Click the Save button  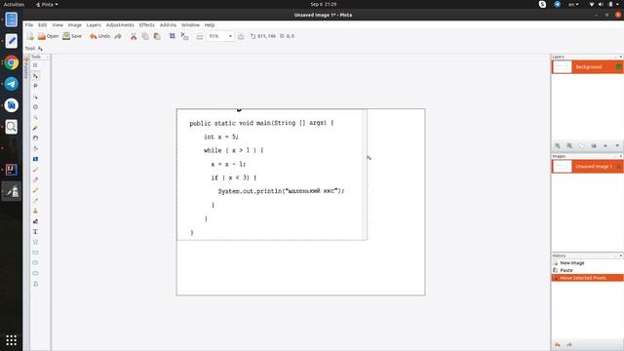pos(72,36)
